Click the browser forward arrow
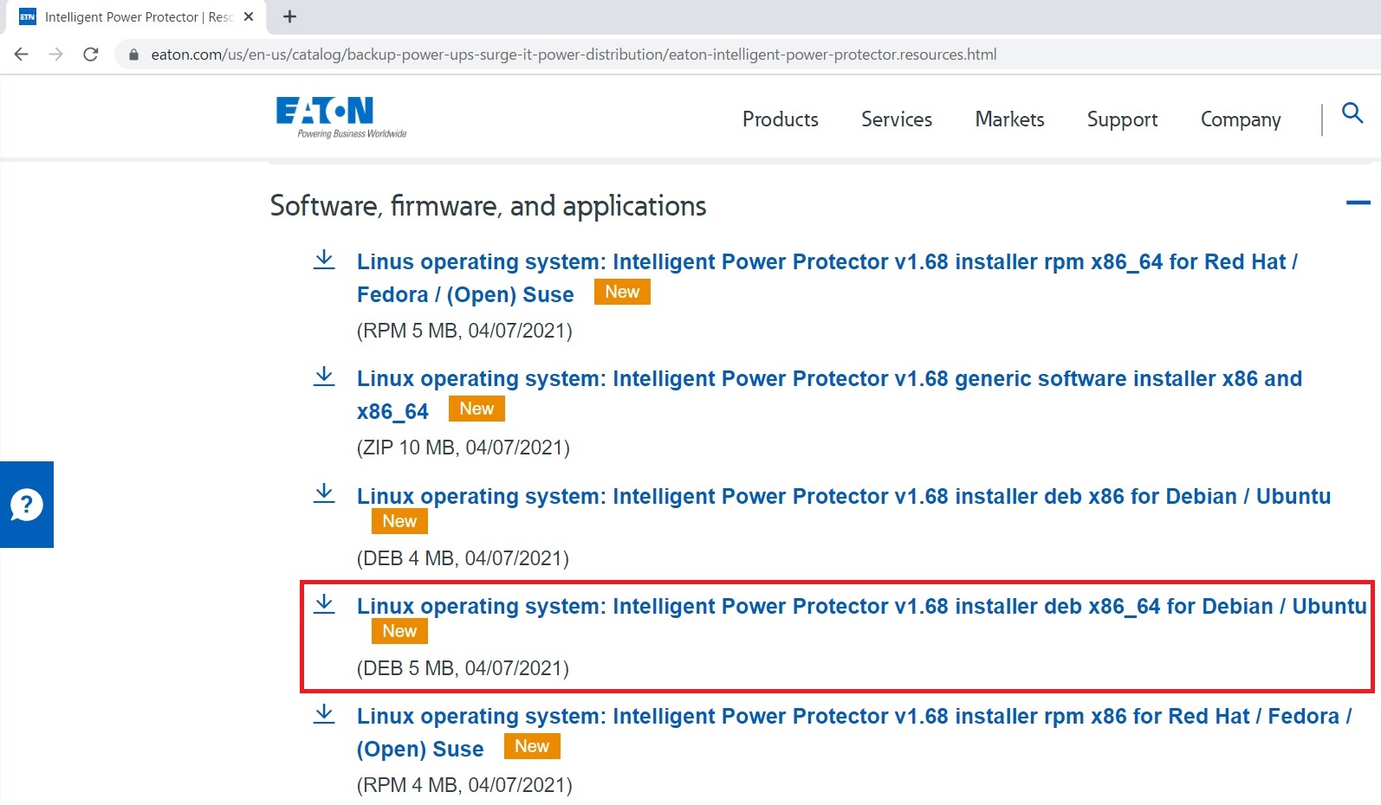1381x805 pixels. click(x=56, y=55)
